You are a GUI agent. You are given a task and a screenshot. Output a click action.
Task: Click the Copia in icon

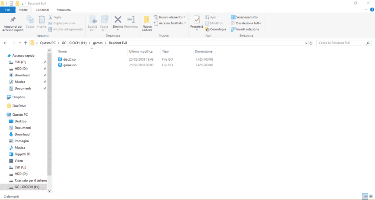104,20
